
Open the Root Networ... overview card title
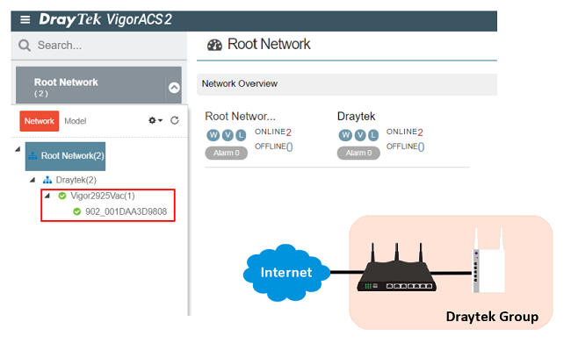point(240,117)
